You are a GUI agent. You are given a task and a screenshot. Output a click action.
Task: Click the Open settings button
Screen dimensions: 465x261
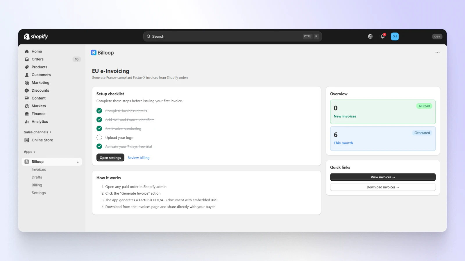coord(110,158)
